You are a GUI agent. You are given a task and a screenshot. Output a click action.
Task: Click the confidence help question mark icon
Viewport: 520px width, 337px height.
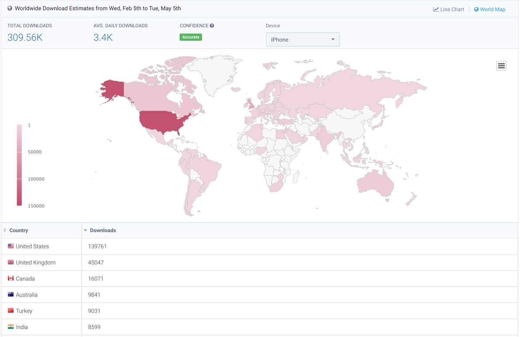(x=212, y=26)
